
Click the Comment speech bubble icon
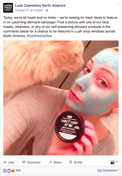[x=24, y=162]
